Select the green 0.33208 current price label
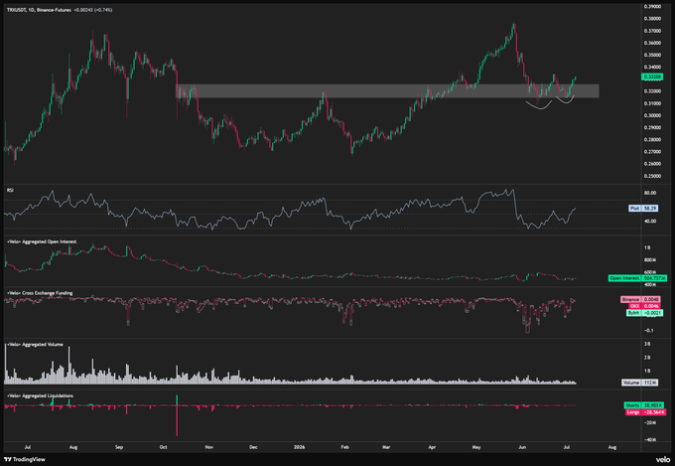This screenshot has width=675, height=466. [652, 77]
